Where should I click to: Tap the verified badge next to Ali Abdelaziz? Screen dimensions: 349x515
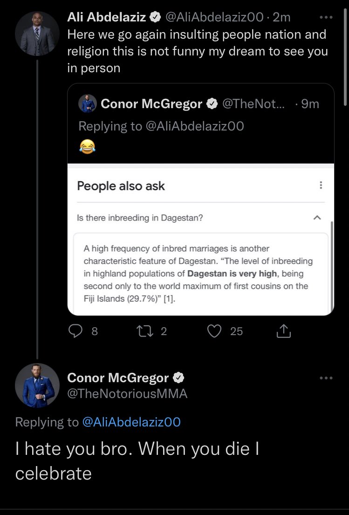pyautogui.click(x=155, y=17)
